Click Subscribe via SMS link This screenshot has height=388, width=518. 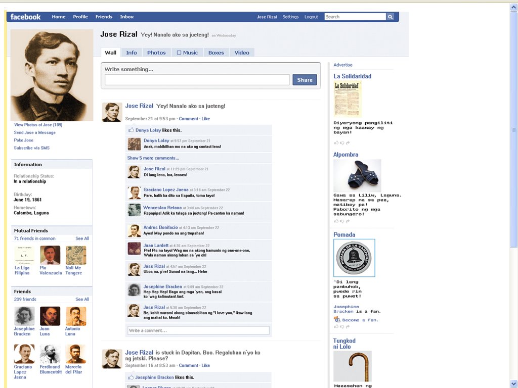pos(32,148)
